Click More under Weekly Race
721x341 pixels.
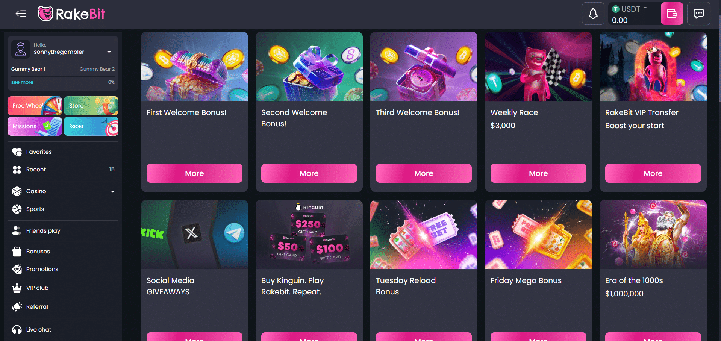[538, 173]
